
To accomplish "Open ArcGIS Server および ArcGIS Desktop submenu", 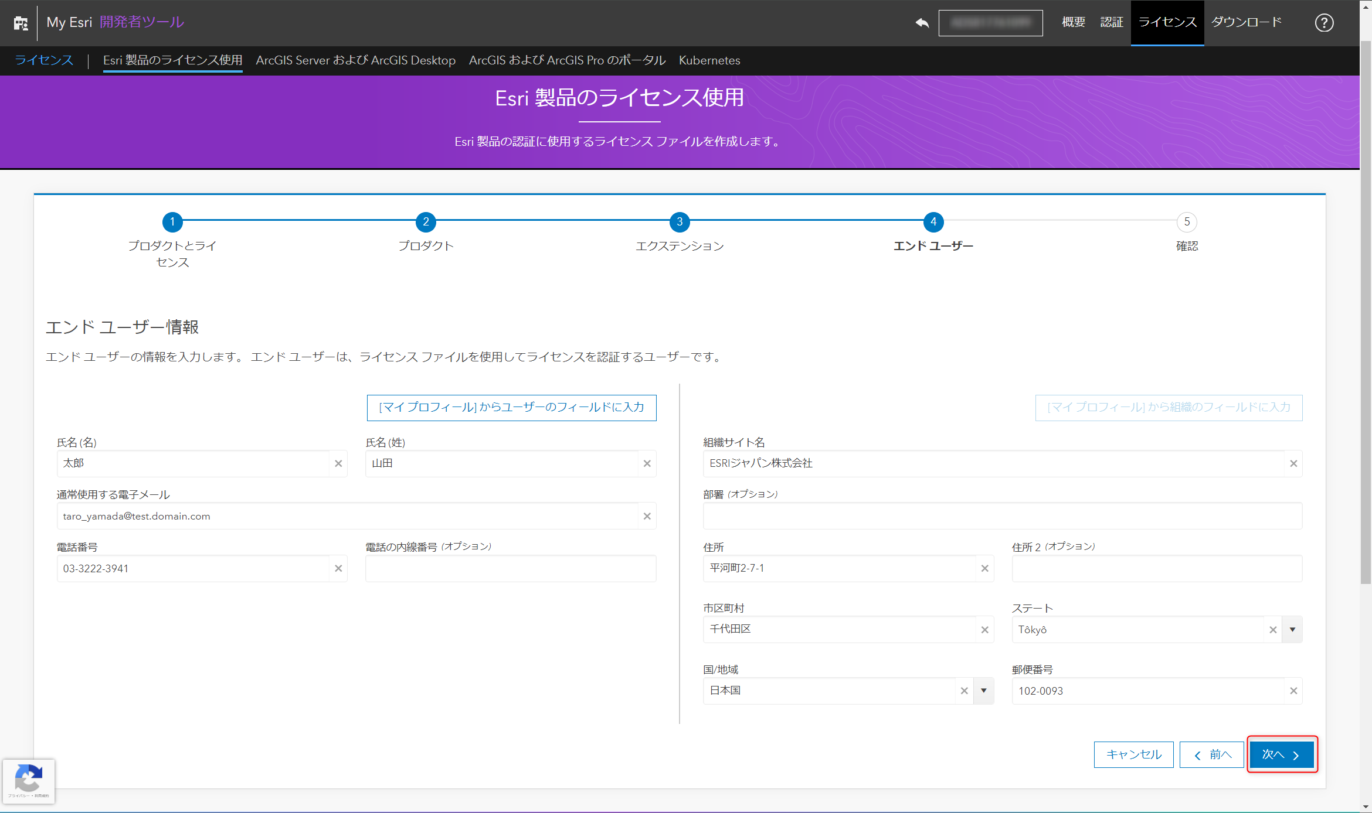I will pos(356,60).
